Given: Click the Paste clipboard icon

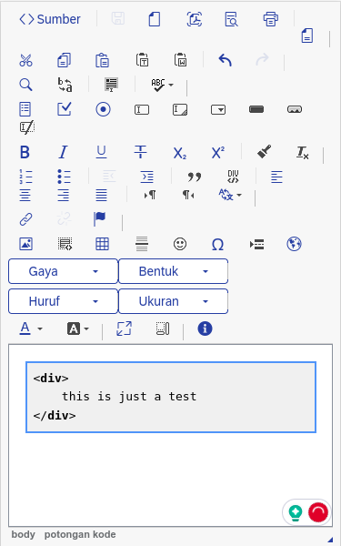Looking at the screenshot, I should 102,60.
